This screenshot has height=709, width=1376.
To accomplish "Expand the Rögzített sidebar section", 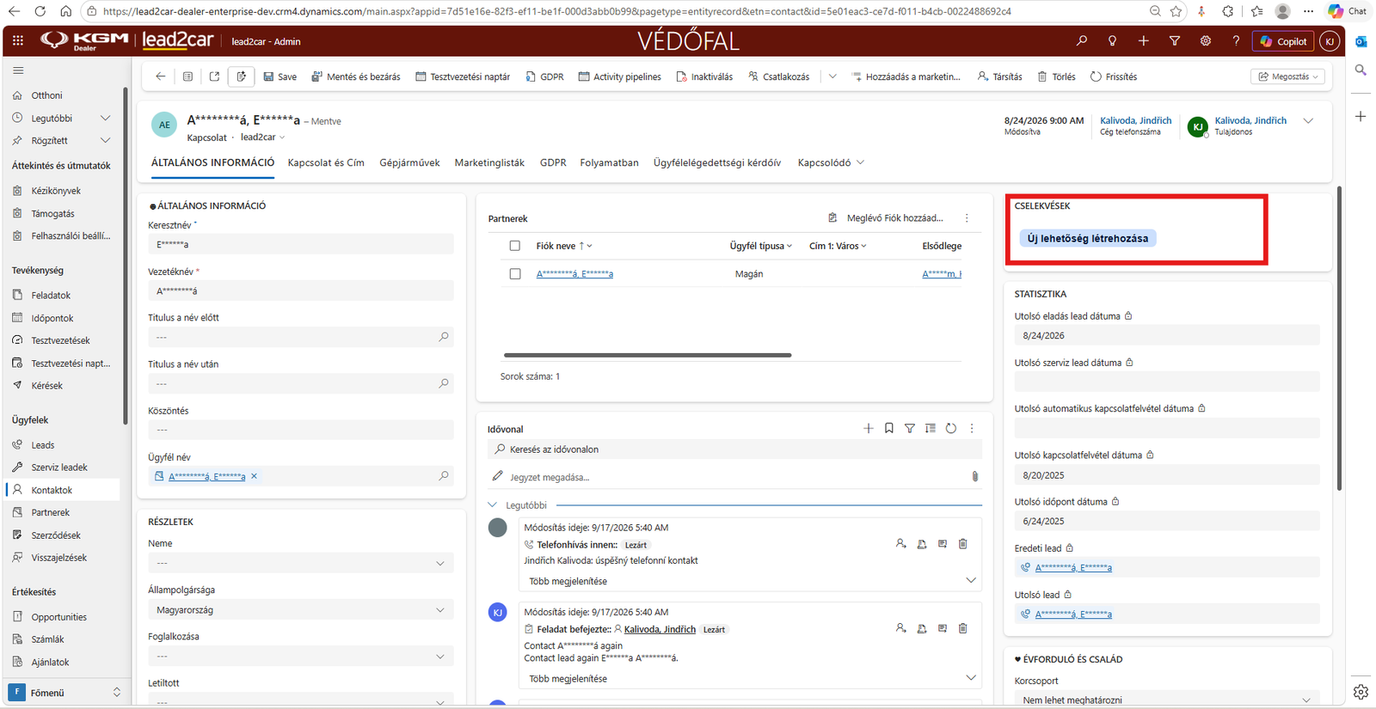I will 106,140.
